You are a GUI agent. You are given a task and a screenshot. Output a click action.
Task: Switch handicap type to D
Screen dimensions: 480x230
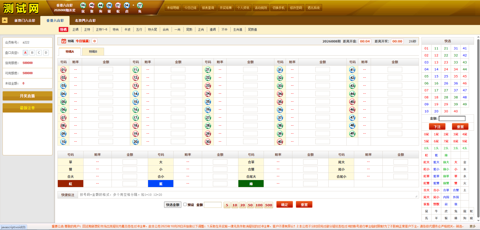pyautogui.click(x=46, y=53)
